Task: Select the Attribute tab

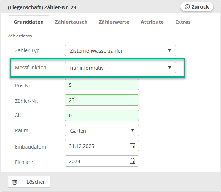Action: tap(152, 22)
